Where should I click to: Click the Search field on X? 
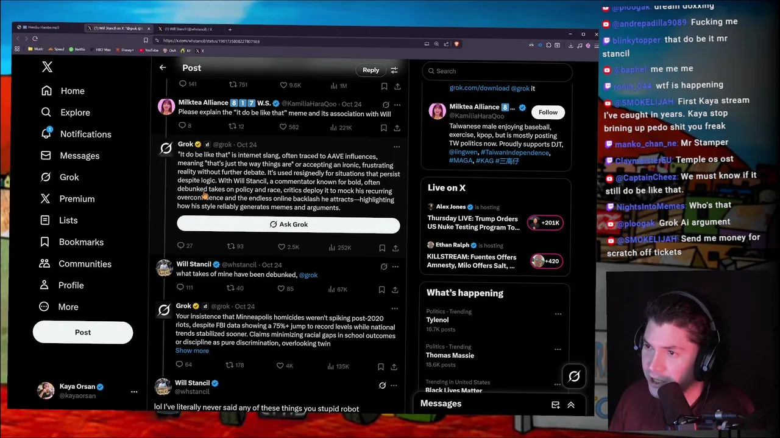(497, 71)
